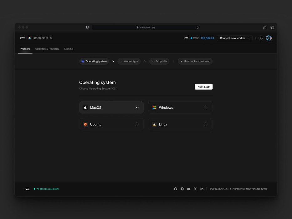292x219 pixels.
Task: Select the Linux radio button
Action: [x=205, y=124]
